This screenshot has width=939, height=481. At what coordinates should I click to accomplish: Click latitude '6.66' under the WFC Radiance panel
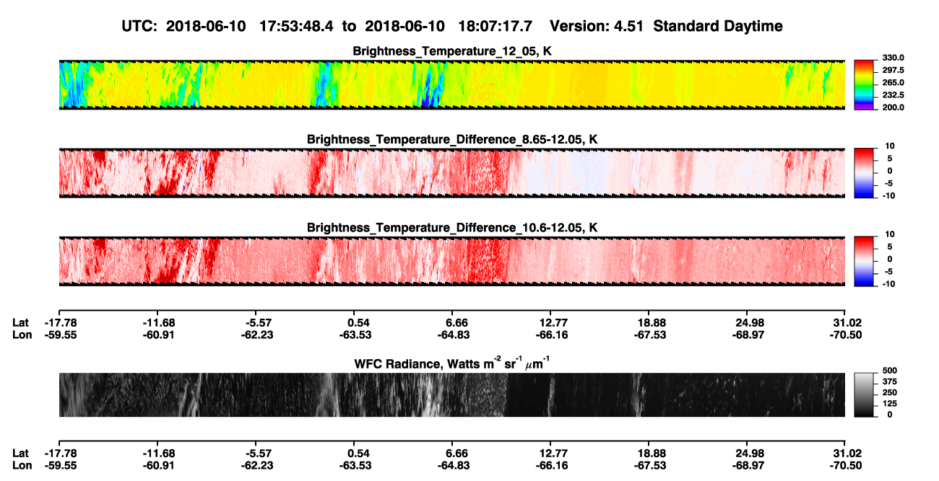click(457, 453)
